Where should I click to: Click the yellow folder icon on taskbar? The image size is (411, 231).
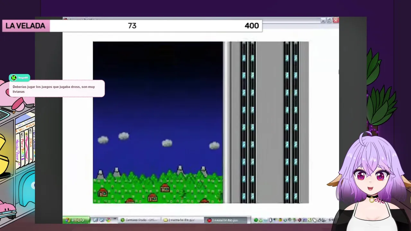tap(165, 220)
